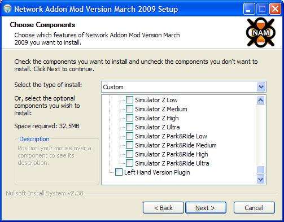284x222 pixels.
Task: Close the Setup window
Action: pos(275,9)
